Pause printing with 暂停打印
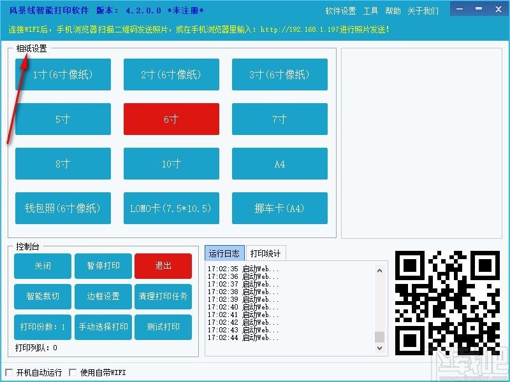This screenshot has height=382, width=510. point(103,265)
